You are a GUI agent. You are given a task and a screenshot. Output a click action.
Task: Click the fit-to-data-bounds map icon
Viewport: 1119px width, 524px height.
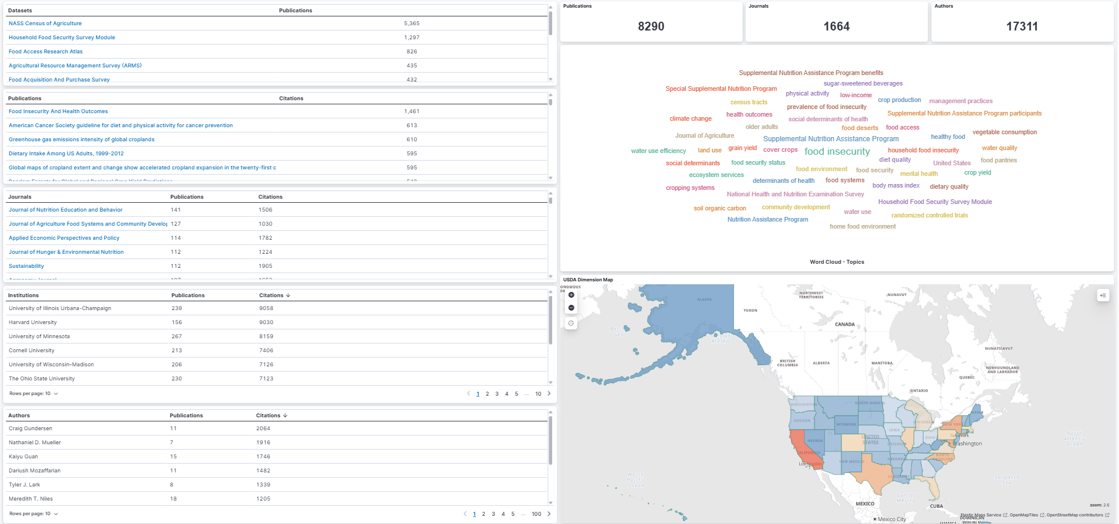[571, 323]
